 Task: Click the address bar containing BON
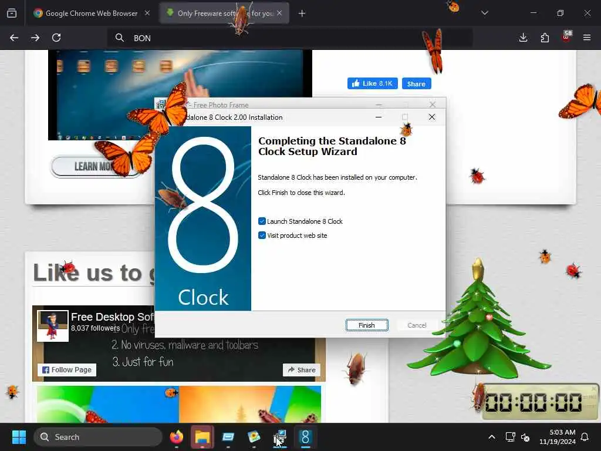point(289,38)
